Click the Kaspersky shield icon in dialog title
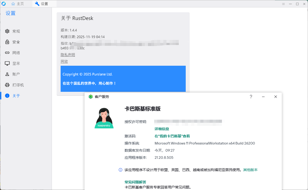308x190 pixels. point(91,97)
